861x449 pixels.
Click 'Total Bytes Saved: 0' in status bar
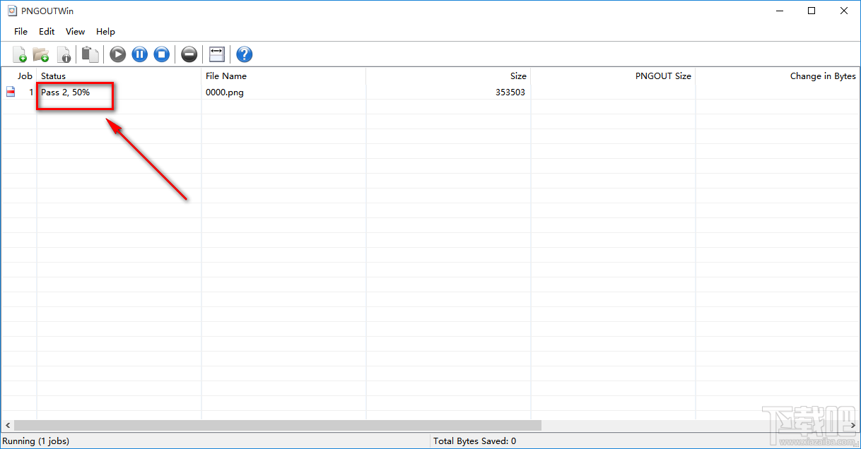[474, 441]
